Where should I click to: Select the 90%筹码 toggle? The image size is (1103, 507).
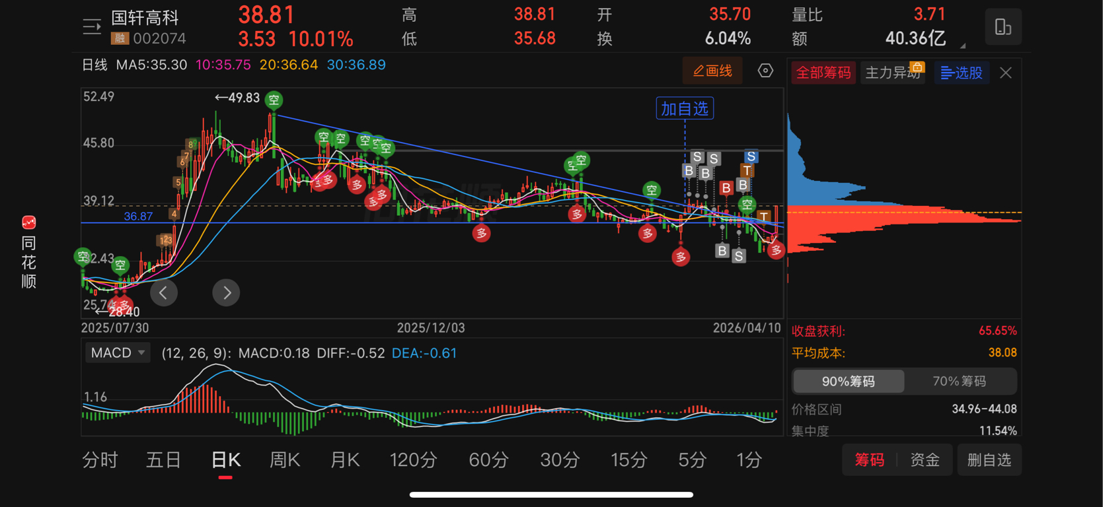pos(849,382)
